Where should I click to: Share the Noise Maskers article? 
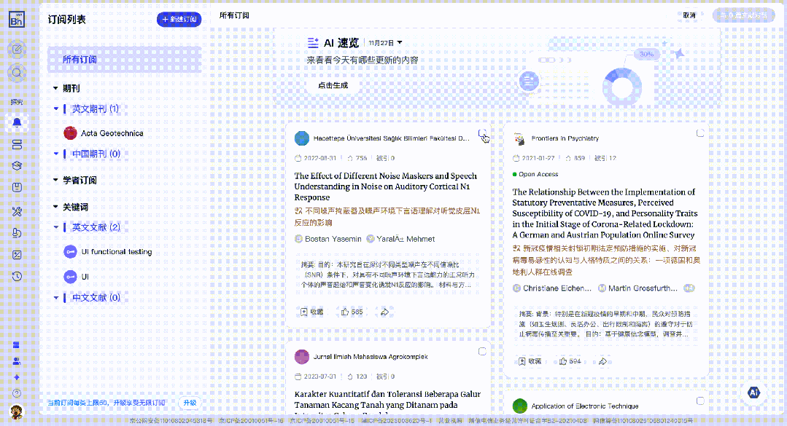click(384, 312)
